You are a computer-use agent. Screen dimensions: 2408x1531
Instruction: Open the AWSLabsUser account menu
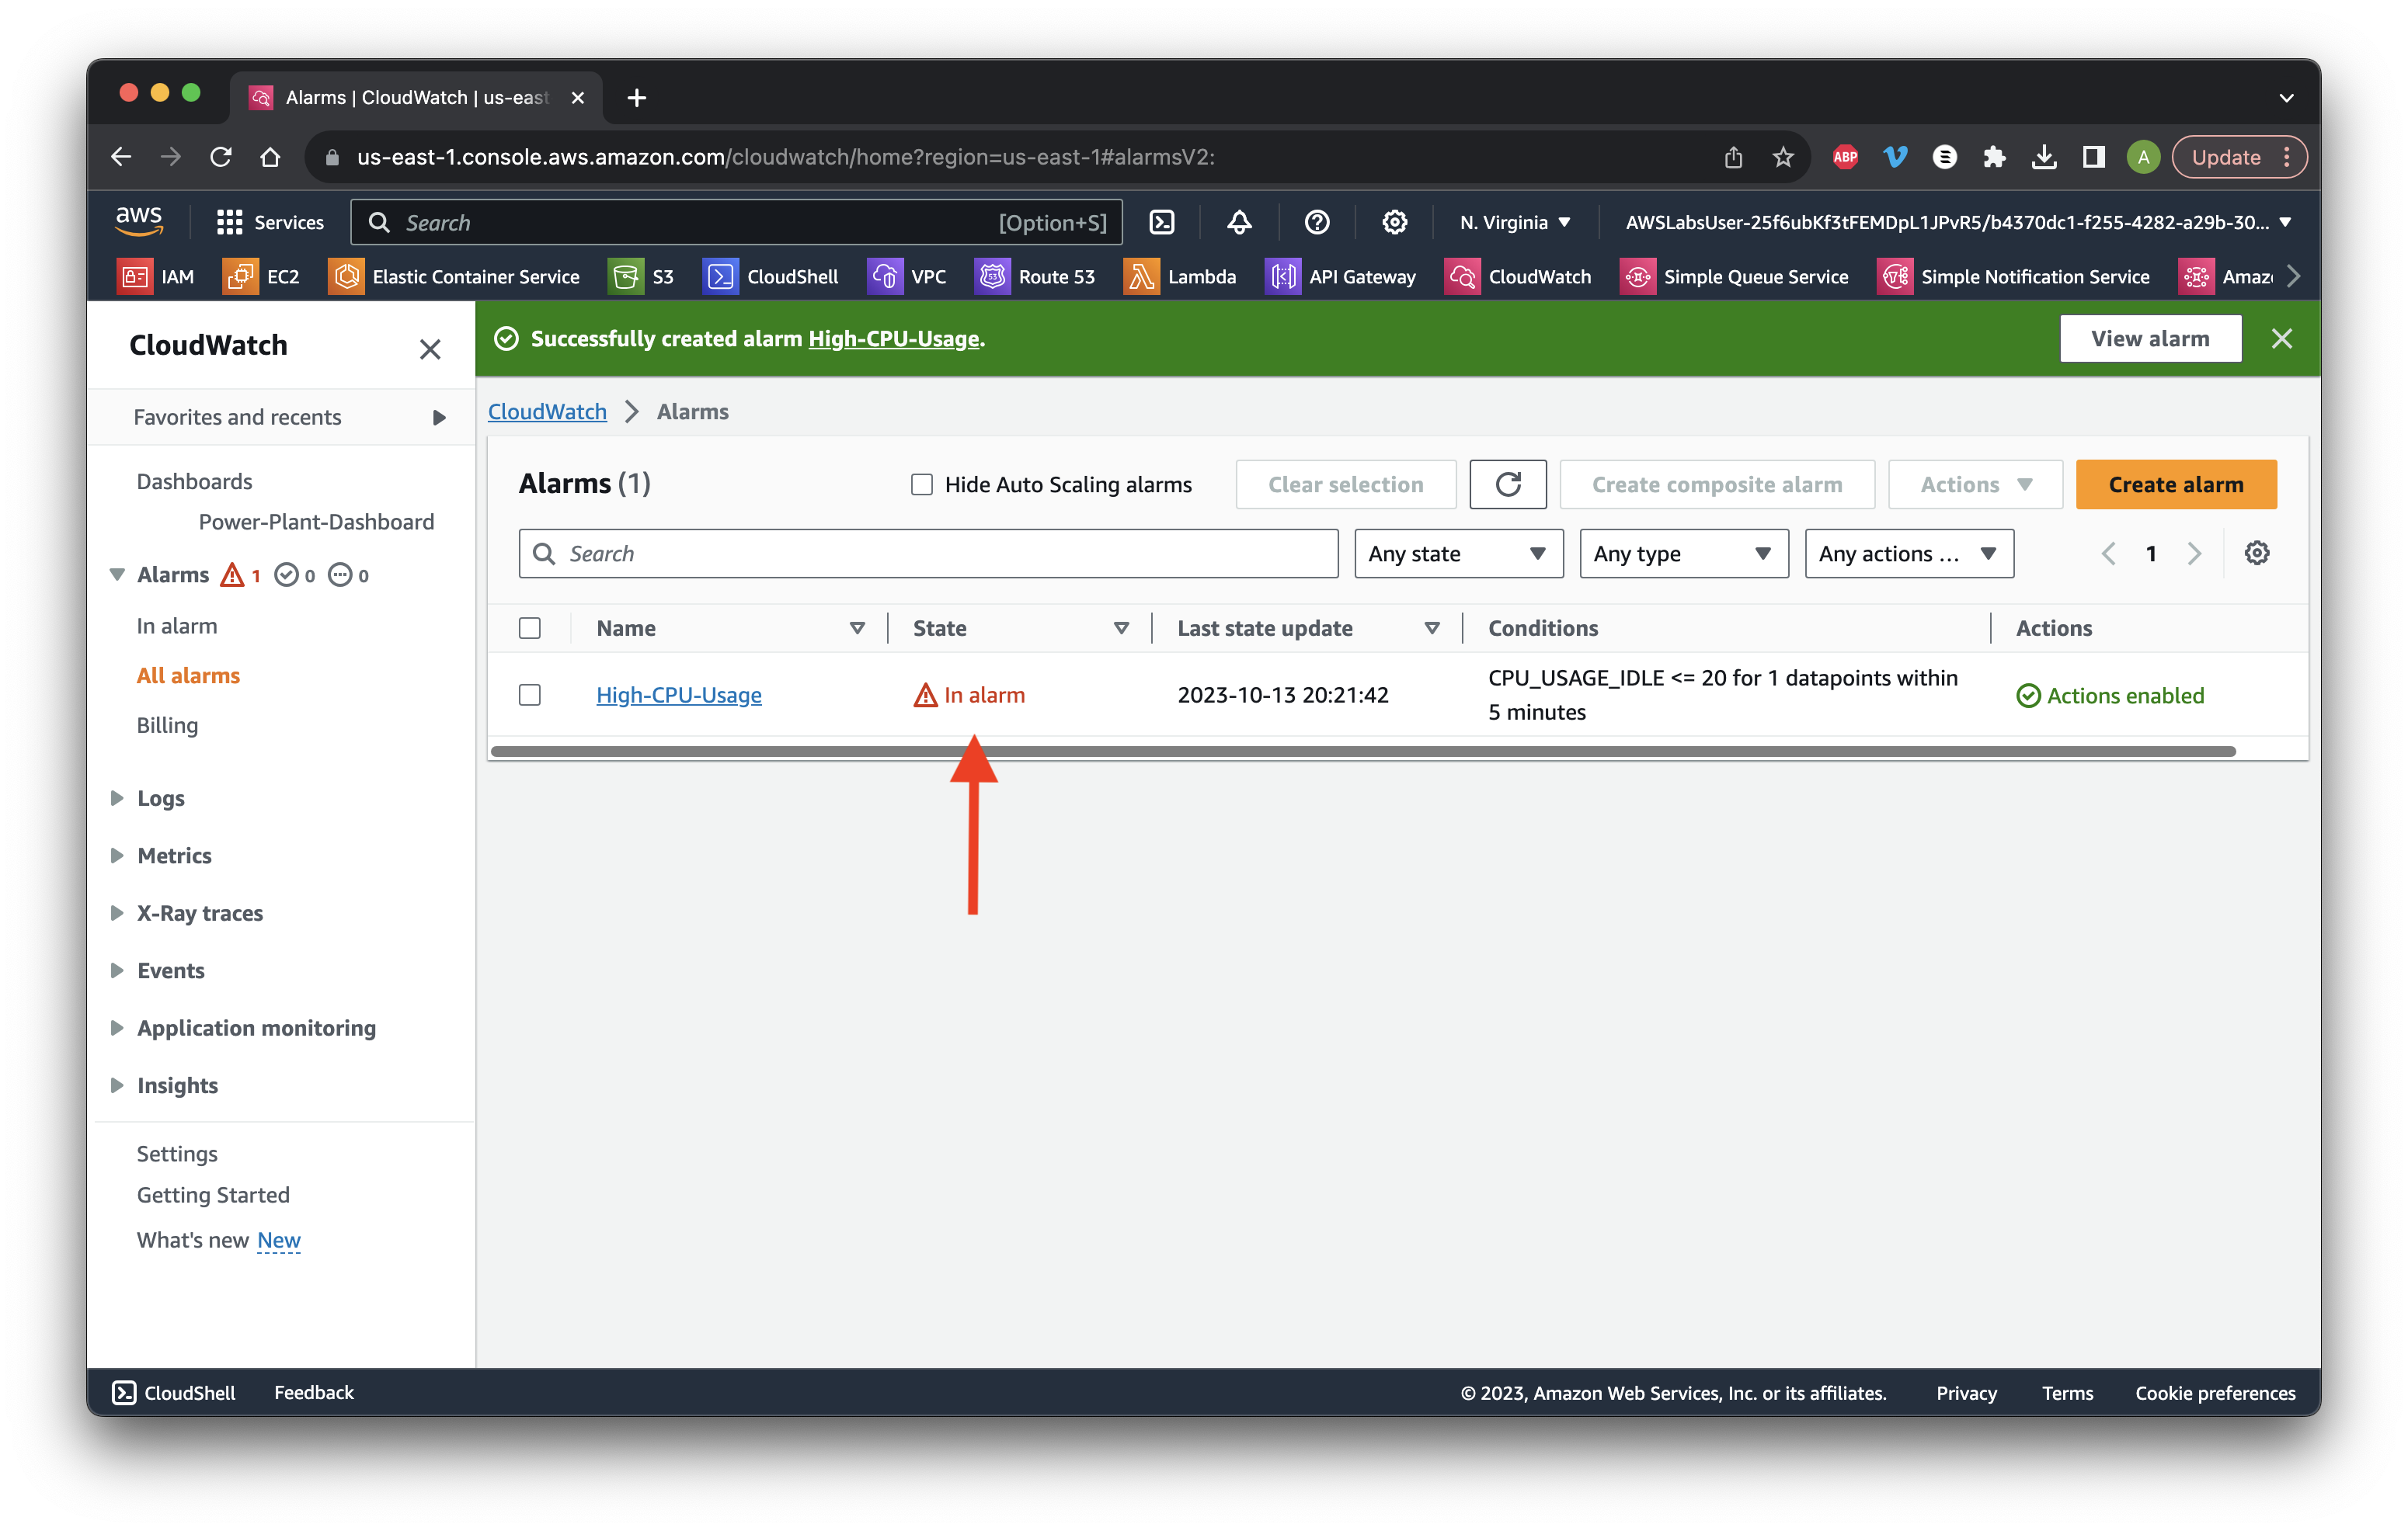tap(1958, 222)
